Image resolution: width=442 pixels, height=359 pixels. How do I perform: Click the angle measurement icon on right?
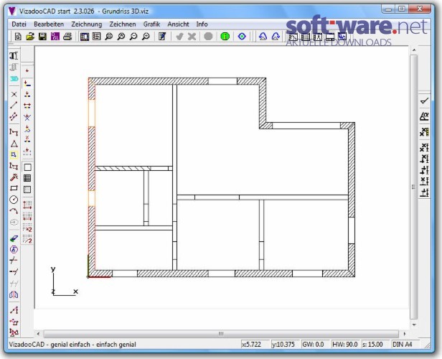click(424, 116)
